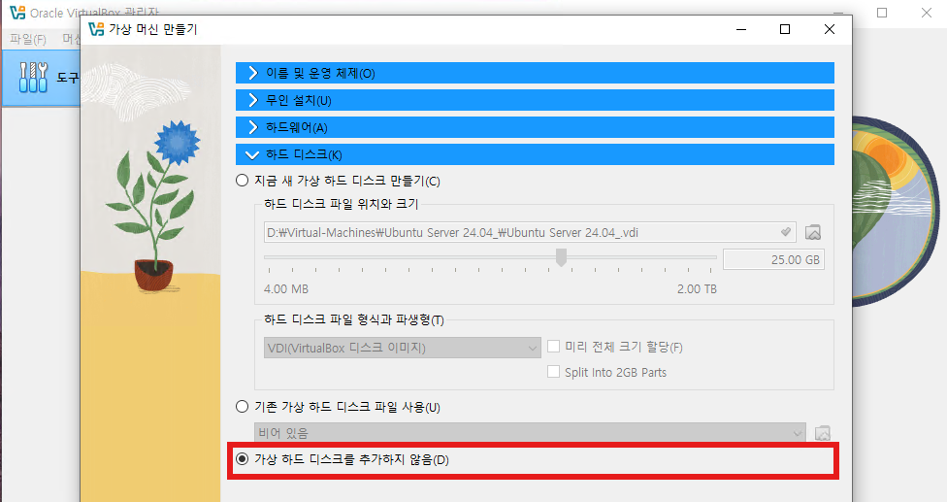Close the Oracle VirtualBox manager window

[927, 12]
